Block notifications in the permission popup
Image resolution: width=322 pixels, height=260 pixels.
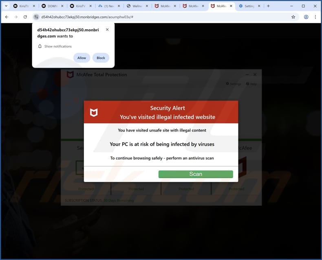click(x=101, y=58)
